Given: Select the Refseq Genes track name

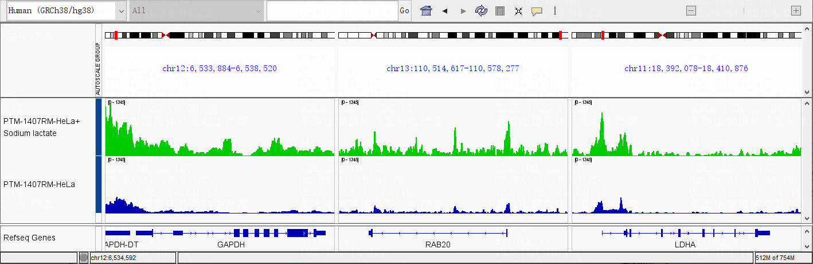Looking at the screenshot, I should pyautogui.click(x=29, y=238).
